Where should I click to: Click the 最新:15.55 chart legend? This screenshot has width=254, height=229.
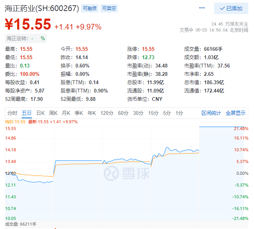click(x=53, y=122)
